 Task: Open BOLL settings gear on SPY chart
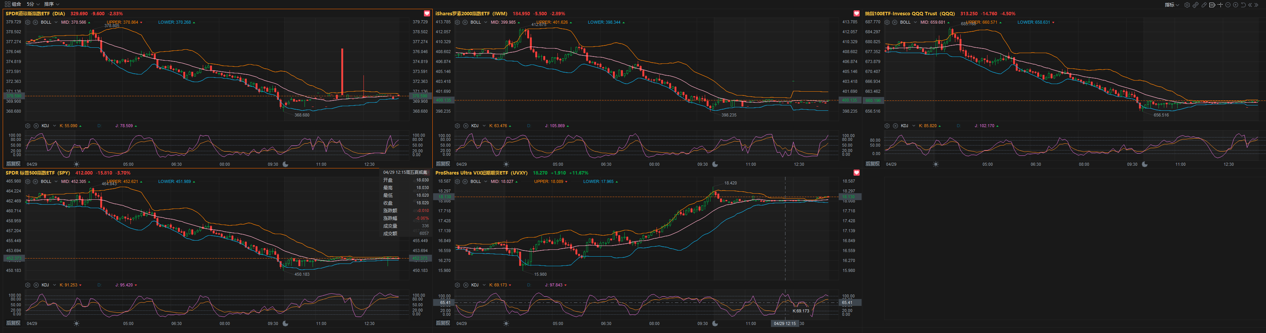[x=28, y=181]
